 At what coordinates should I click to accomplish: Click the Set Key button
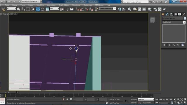pyautogui.click(x=134, y=103)
